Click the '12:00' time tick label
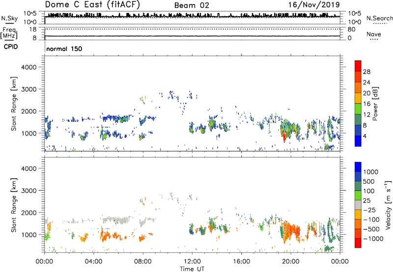The image size is (393, 272). (x=192, y=262)
